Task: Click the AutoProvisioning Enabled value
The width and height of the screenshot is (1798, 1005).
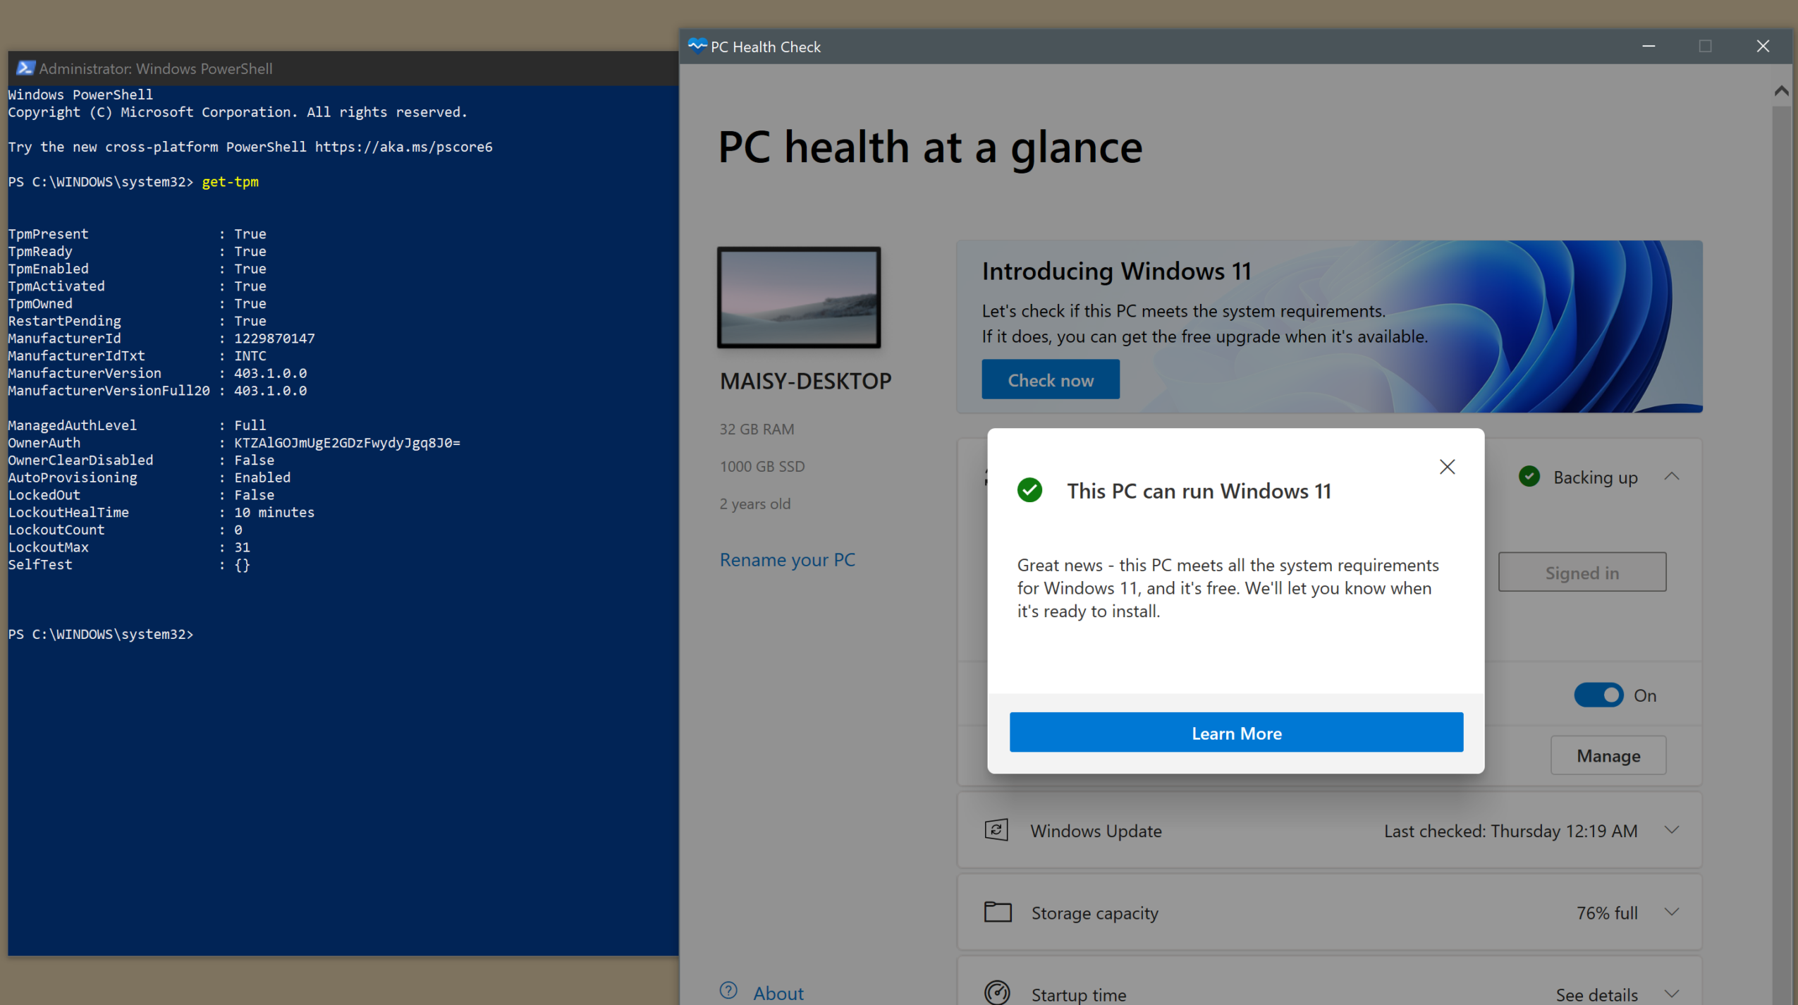Action: tap(262, 477)
